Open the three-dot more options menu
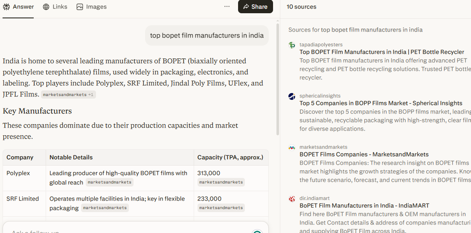The height and width of the screenshot is (233, 471). pos(227,6)
